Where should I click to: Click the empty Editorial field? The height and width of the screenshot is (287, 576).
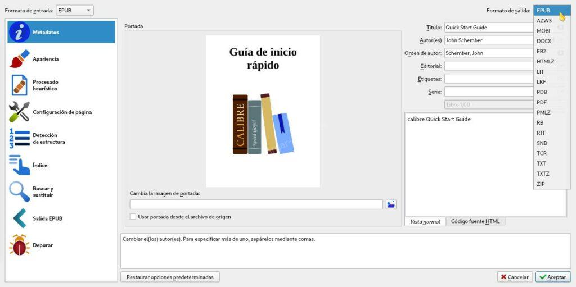489,66
